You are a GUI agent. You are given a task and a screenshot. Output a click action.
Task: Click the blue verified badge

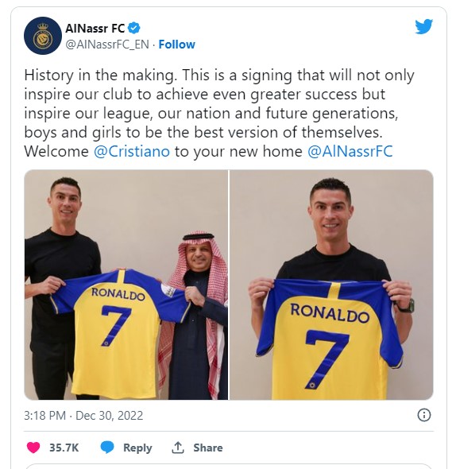coord(134,29)
